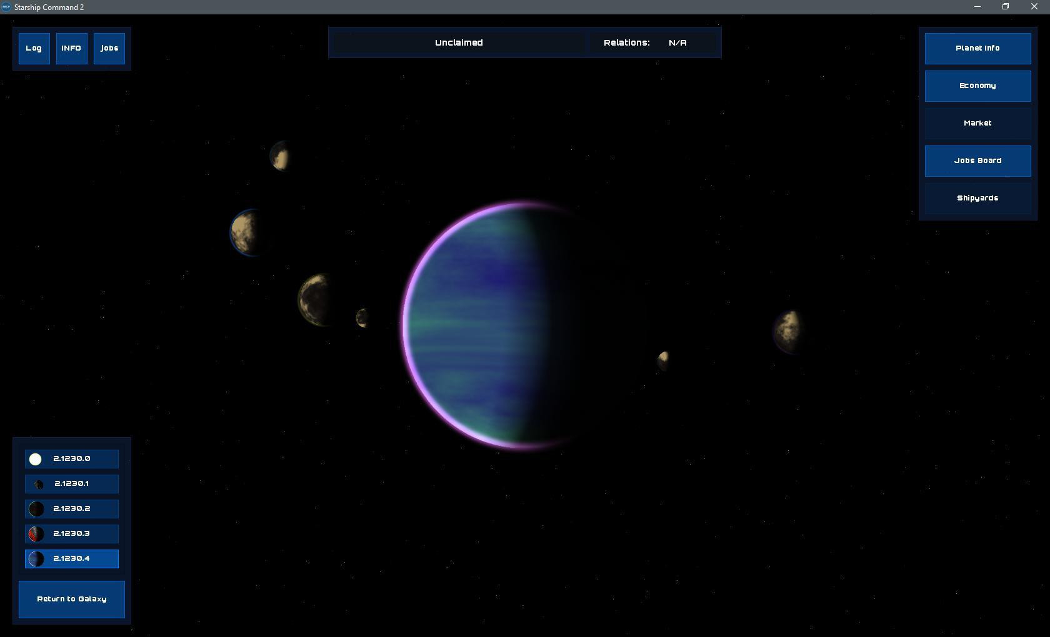This screenshot has width=1050, height=637.
Task: Click the red planet icon for 2.1230.3
Action: (x=36, y=534)
